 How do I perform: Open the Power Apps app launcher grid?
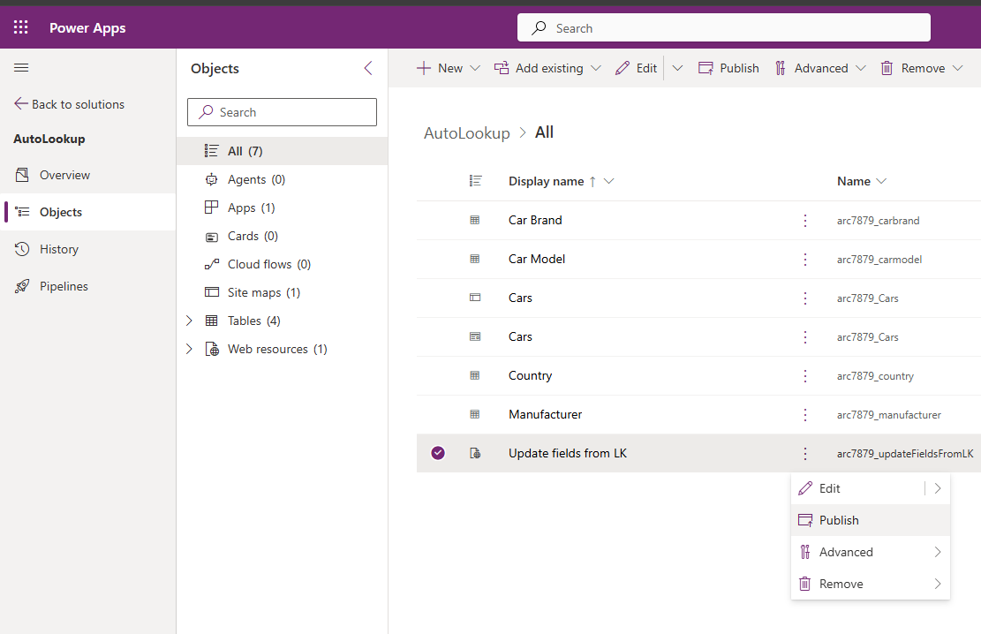tap(20, 26)
